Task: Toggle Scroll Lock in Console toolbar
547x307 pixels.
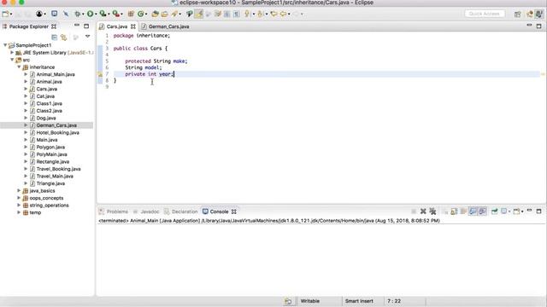Action: (x=454, y=211)
